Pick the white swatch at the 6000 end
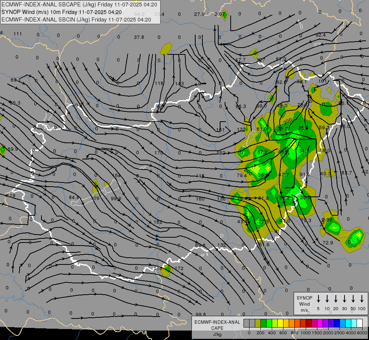The height and width of the screenshot is (340, 369). 360,323
